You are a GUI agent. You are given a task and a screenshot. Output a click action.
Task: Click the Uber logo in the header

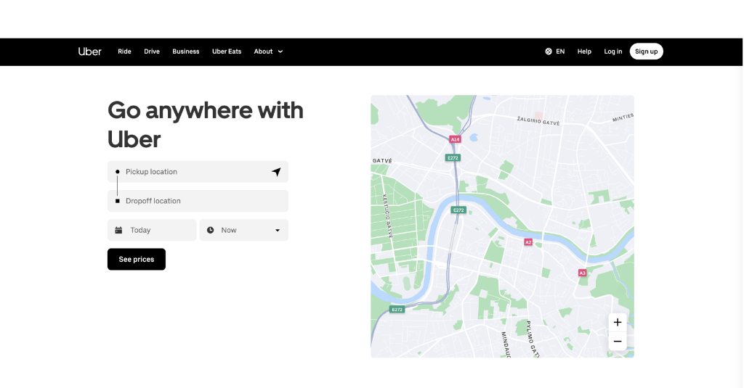(x=89, y=51)
